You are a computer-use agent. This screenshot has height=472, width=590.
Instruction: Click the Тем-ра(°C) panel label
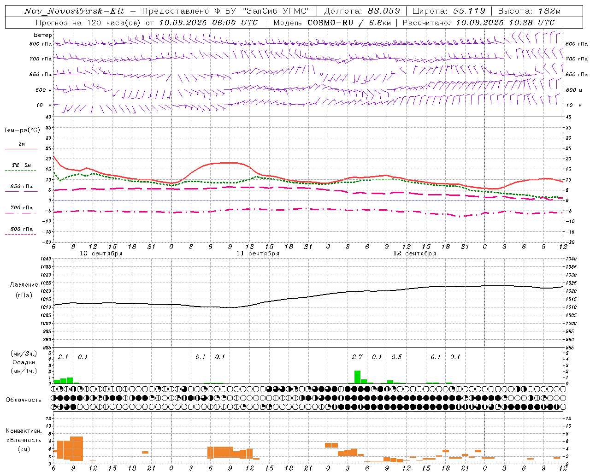[x=22, y=130]
